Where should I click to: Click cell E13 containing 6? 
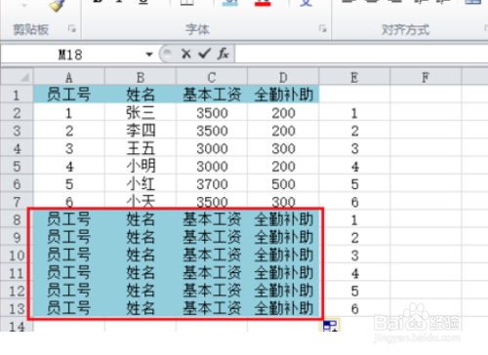point(354,308)
